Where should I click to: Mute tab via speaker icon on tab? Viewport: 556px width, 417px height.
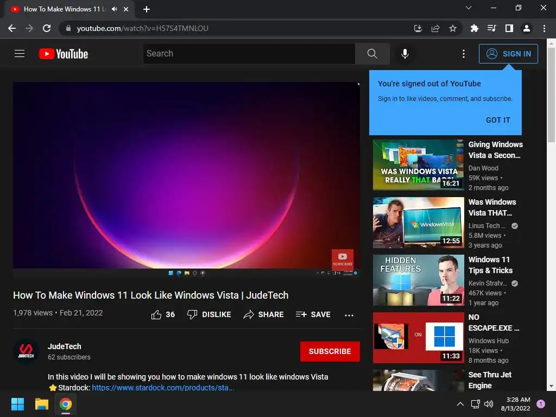point(114,9)
